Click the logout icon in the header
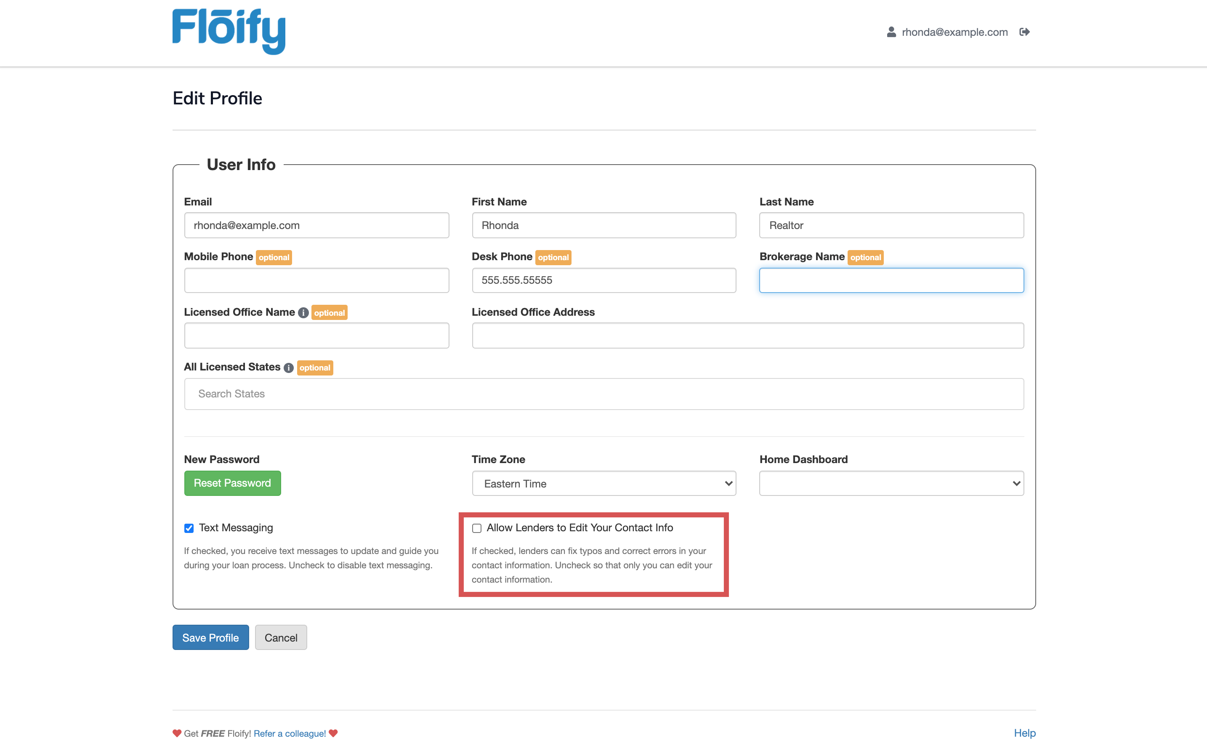Screen dimensions: 1207x751 coord(1024,32)
